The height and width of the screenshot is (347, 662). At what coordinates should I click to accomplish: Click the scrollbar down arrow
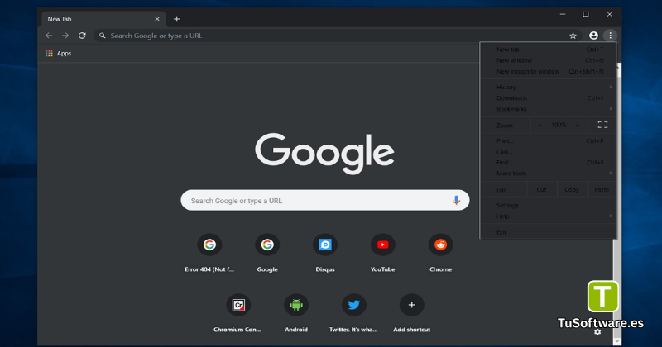coord(617,341)
